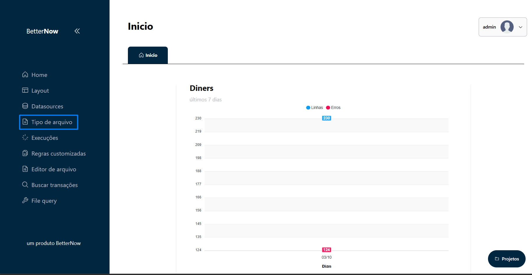This screenshot has height=275, width=532.
Task: Switch to the Inicio tab
Action: coord(148,55)
